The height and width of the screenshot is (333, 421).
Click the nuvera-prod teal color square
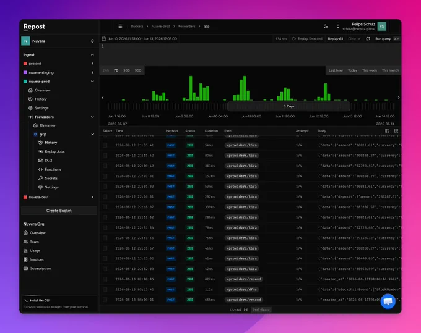[x=25, y=81]
